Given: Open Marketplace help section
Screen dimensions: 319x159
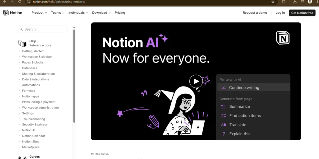Looking at the screenshot, I should coord(31,147).
